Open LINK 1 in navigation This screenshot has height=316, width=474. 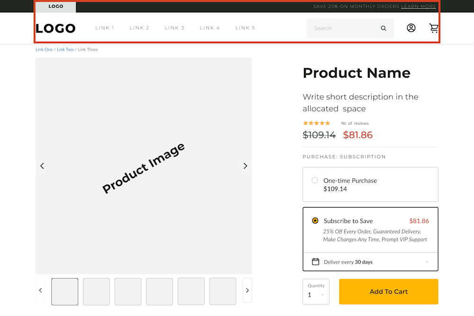click(105, 28)
